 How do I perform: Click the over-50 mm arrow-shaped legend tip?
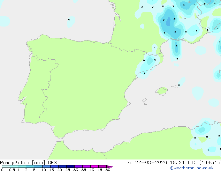(110, 166)
